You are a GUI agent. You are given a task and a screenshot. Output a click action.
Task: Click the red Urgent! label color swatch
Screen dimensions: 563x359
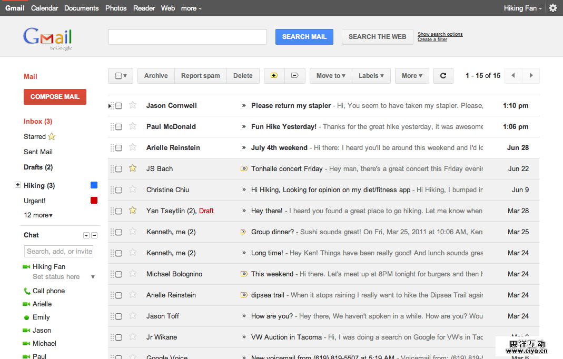94,201
